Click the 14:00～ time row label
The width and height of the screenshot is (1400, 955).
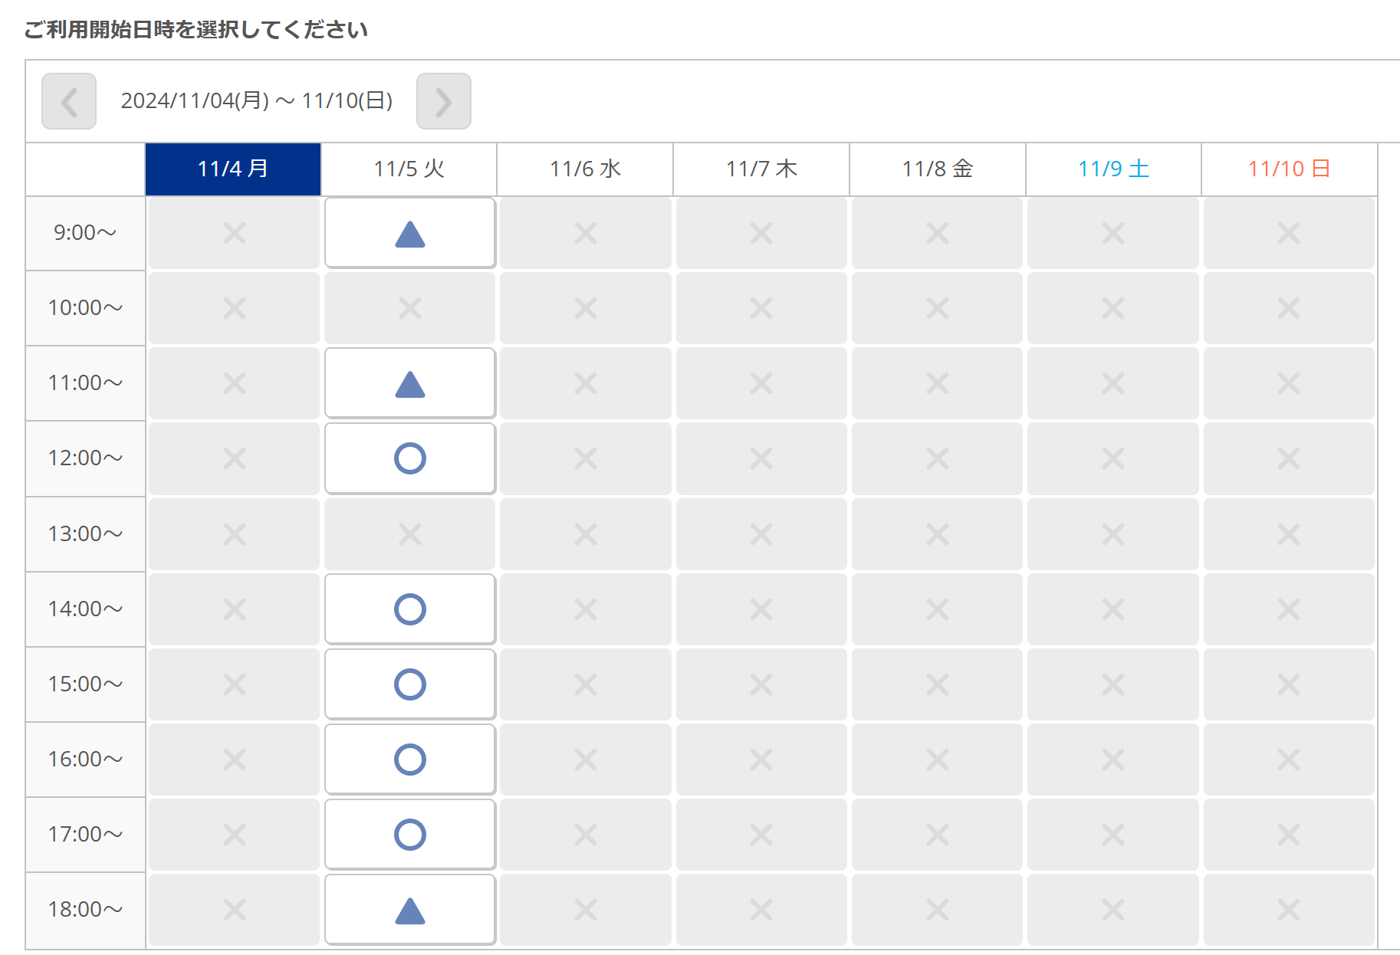(85, 609)
